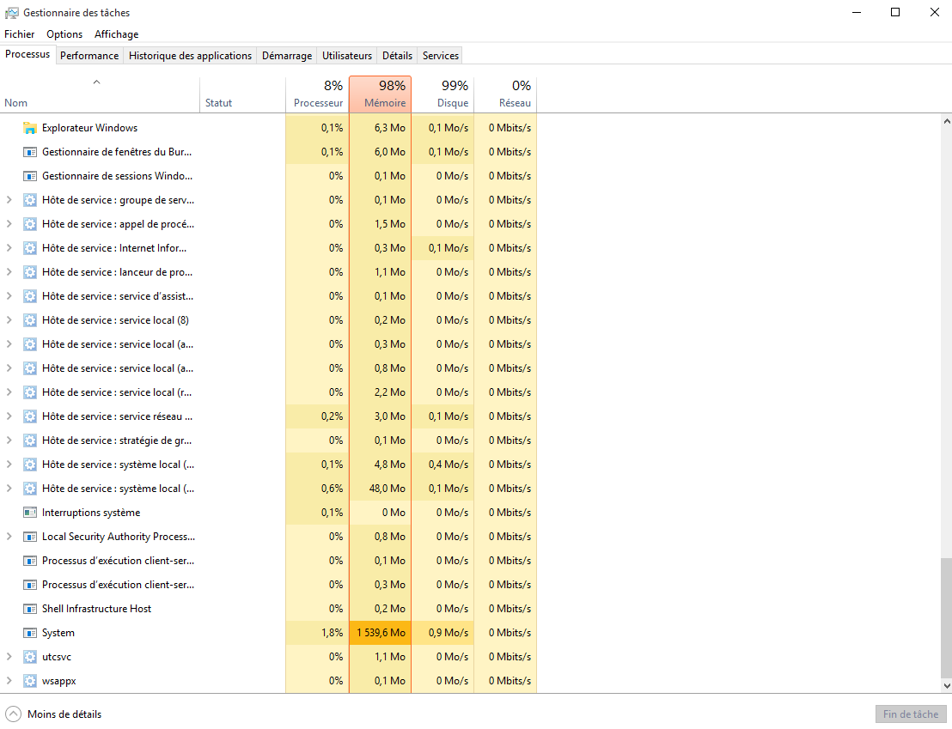Click the utcsvc gear icon
Viewport: 952px width, 729px height.
(30, 657)
